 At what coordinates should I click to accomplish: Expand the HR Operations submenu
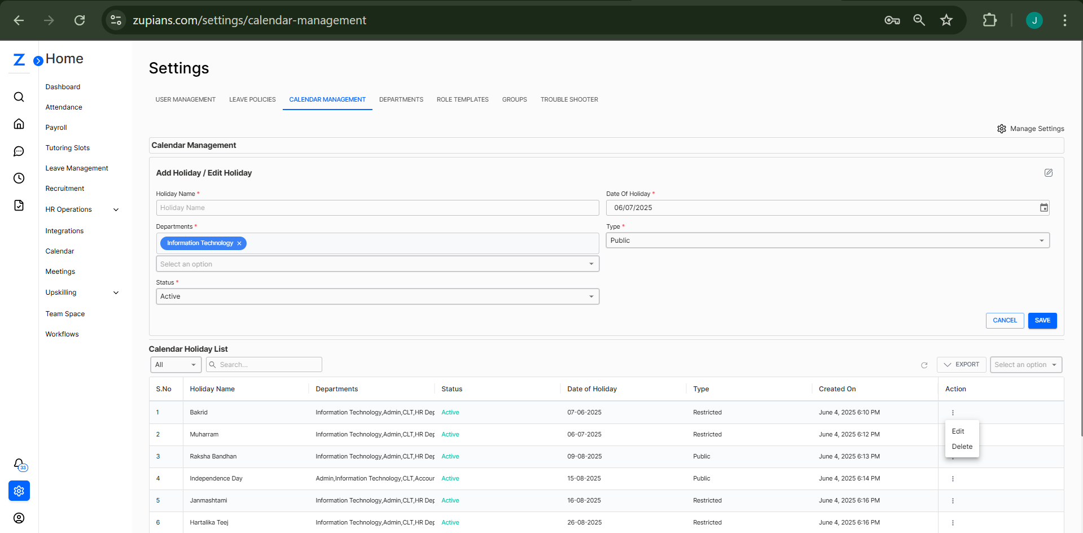coord(116,209)
